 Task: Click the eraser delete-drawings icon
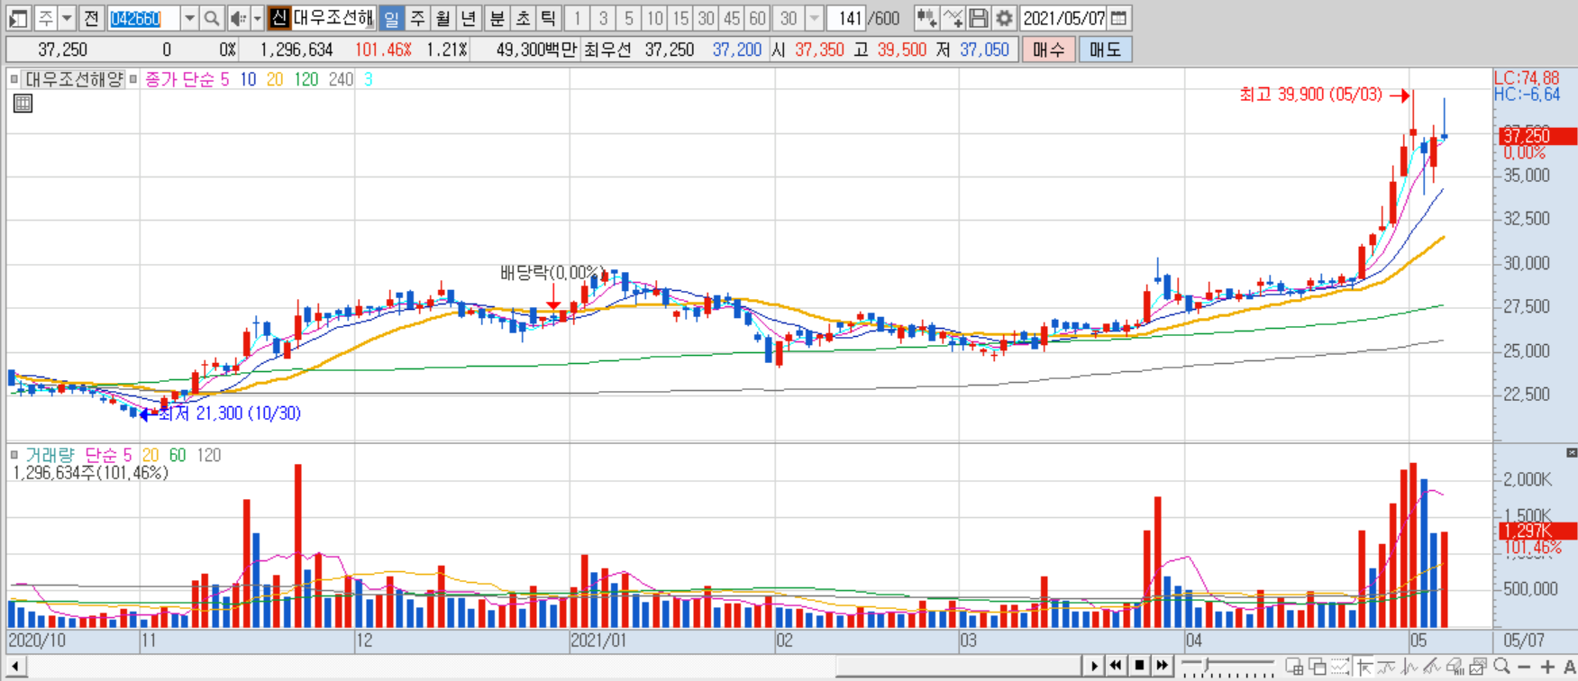1455,667
